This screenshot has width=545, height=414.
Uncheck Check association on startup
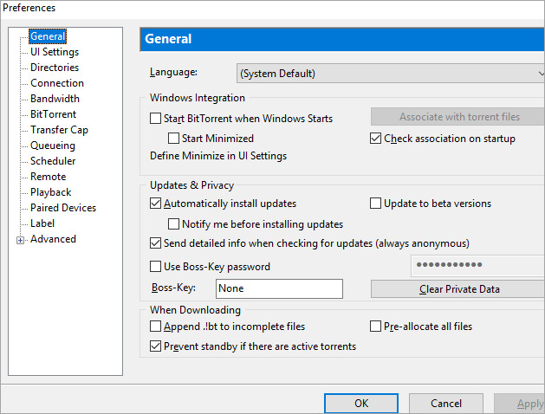pyautogui.click(x=376, y=139)
